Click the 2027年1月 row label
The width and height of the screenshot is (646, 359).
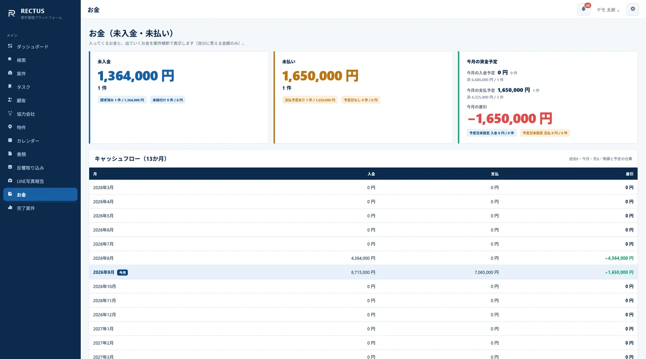pyautogui.click(x=103, y=329)
